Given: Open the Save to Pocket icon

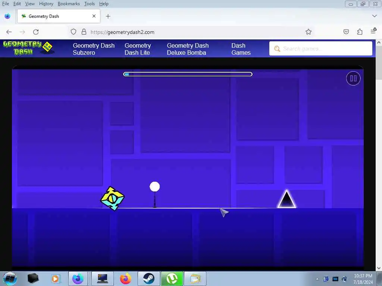Looking at the screenshot, I should (346, 32).
